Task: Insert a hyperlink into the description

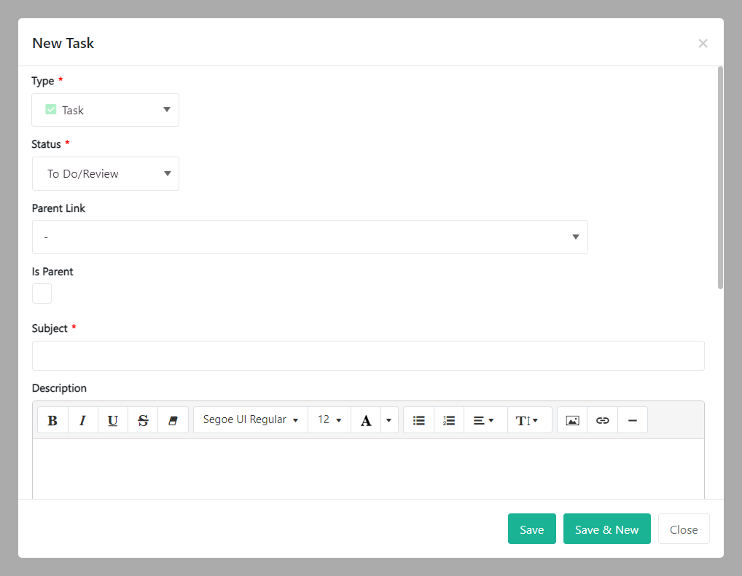Action: pos(602,420)
